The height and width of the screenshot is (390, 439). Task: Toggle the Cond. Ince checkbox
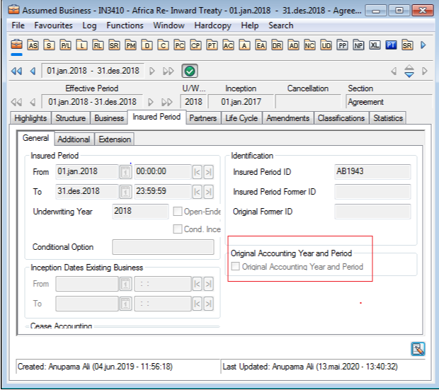point(178,229)
